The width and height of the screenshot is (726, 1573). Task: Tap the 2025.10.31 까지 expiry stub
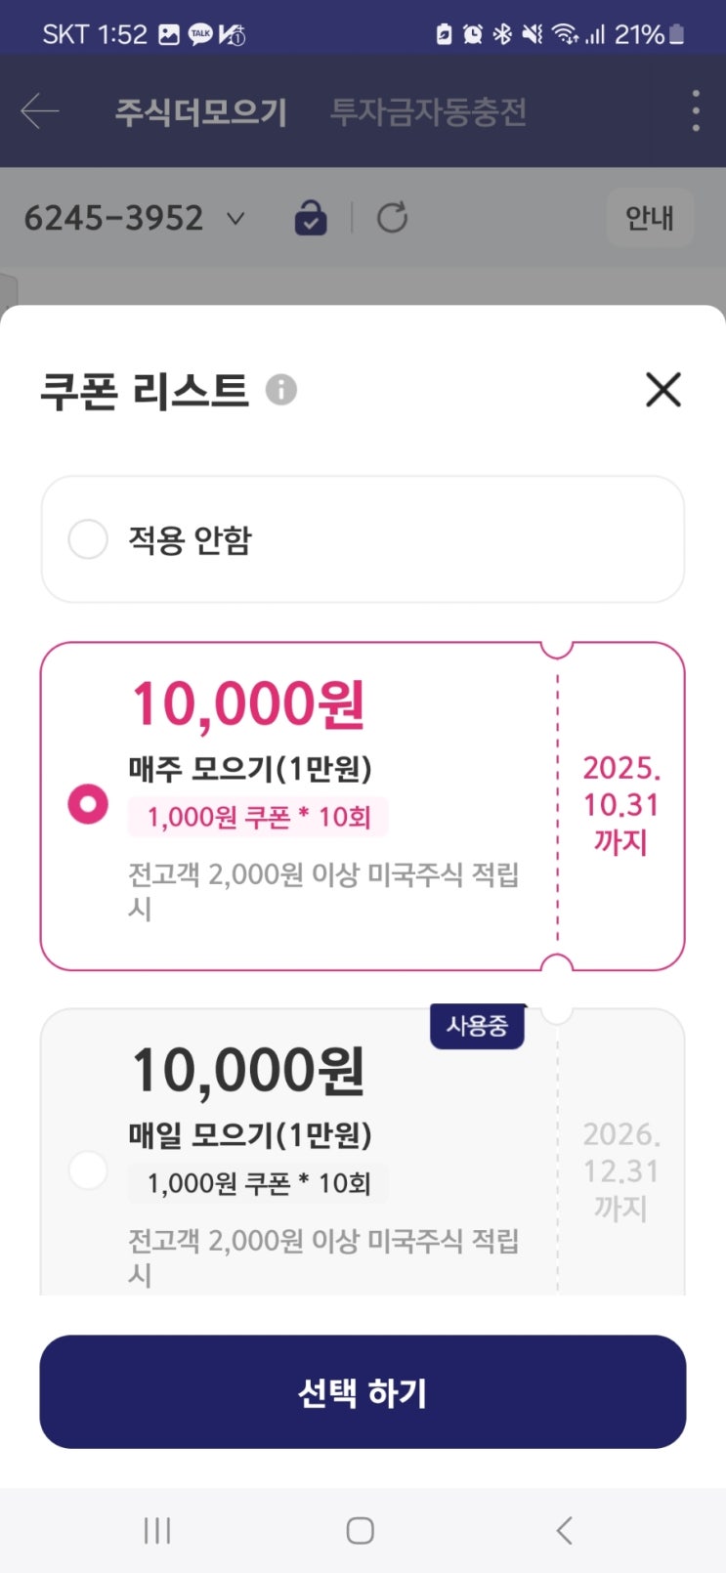tap(621, 805)
